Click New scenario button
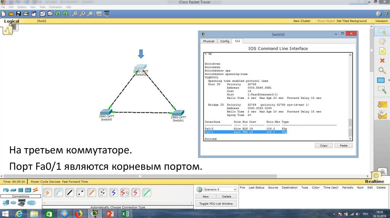The image size is (390, 218). pos(206,196)
